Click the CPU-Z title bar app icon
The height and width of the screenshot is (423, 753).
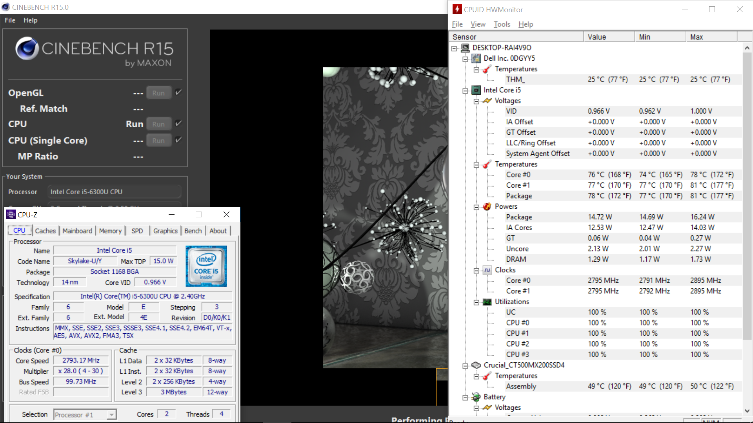point(11,214)
